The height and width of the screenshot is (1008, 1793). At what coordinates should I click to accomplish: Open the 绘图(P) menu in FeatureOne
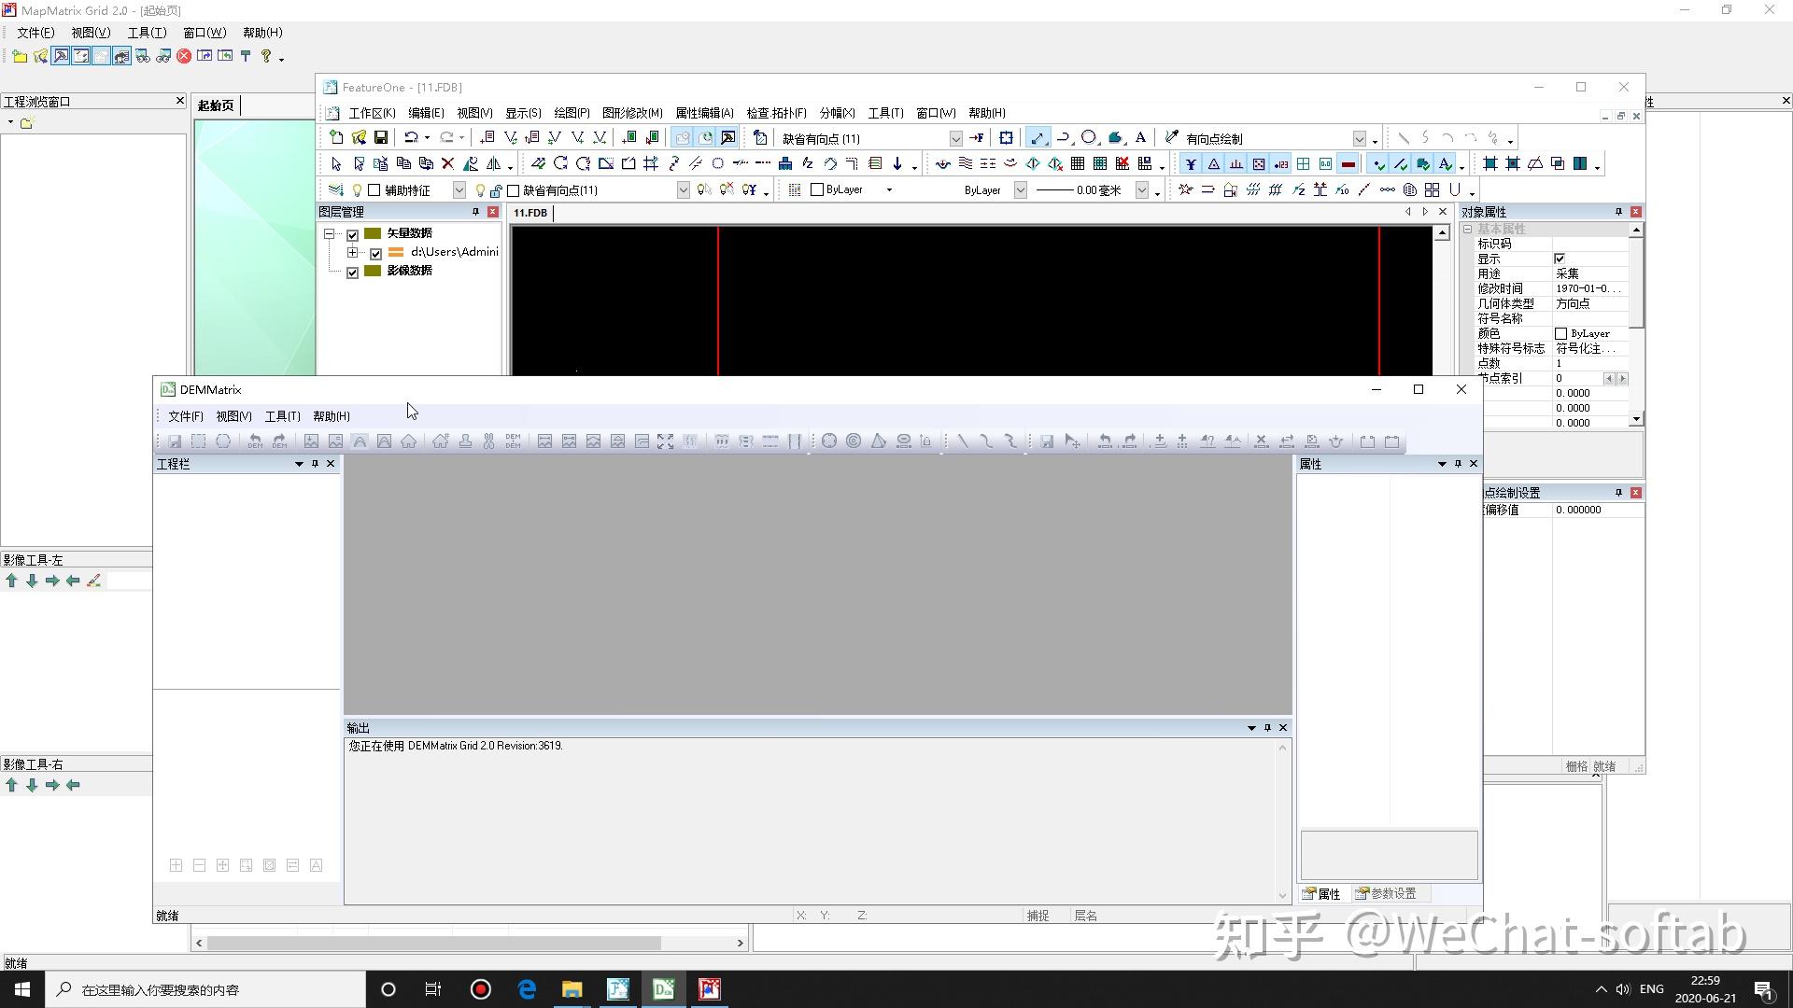572,113
